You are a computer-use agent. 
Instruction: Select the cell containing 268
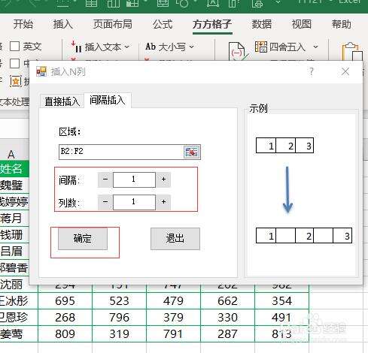coord(65,318)
